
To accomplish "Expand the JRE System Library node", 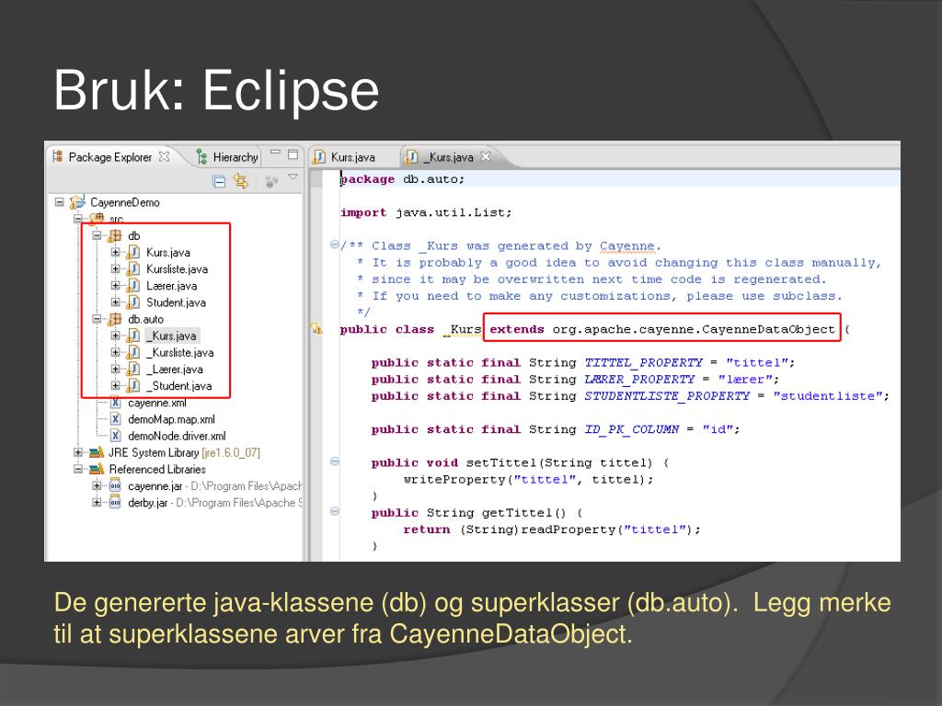I will point(78,452).
